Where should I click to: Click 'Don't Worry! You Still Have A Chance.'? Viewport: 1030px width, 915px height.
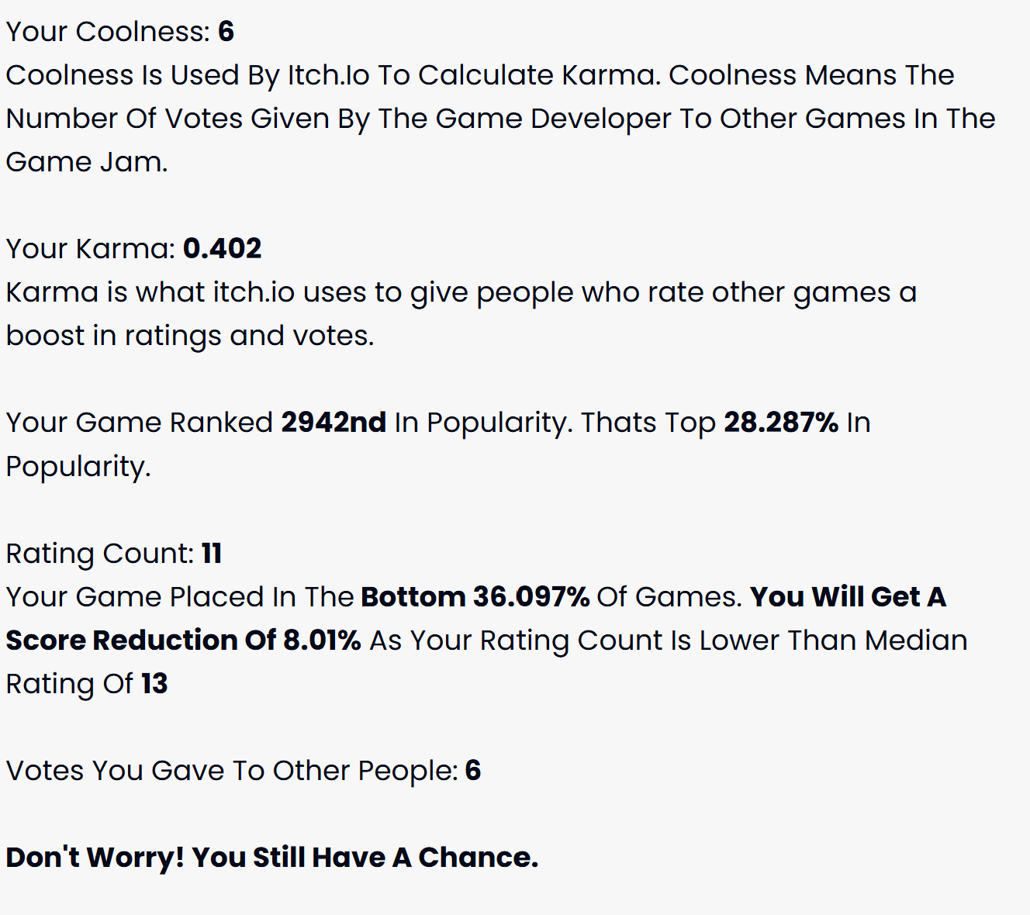(272, 858)
